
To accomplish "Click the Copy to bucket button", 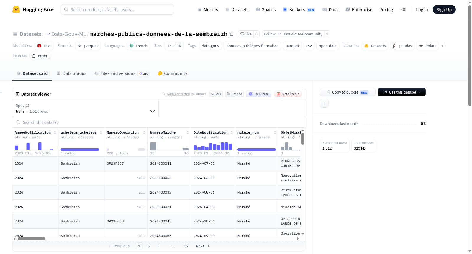I will [x=348, y=92].
